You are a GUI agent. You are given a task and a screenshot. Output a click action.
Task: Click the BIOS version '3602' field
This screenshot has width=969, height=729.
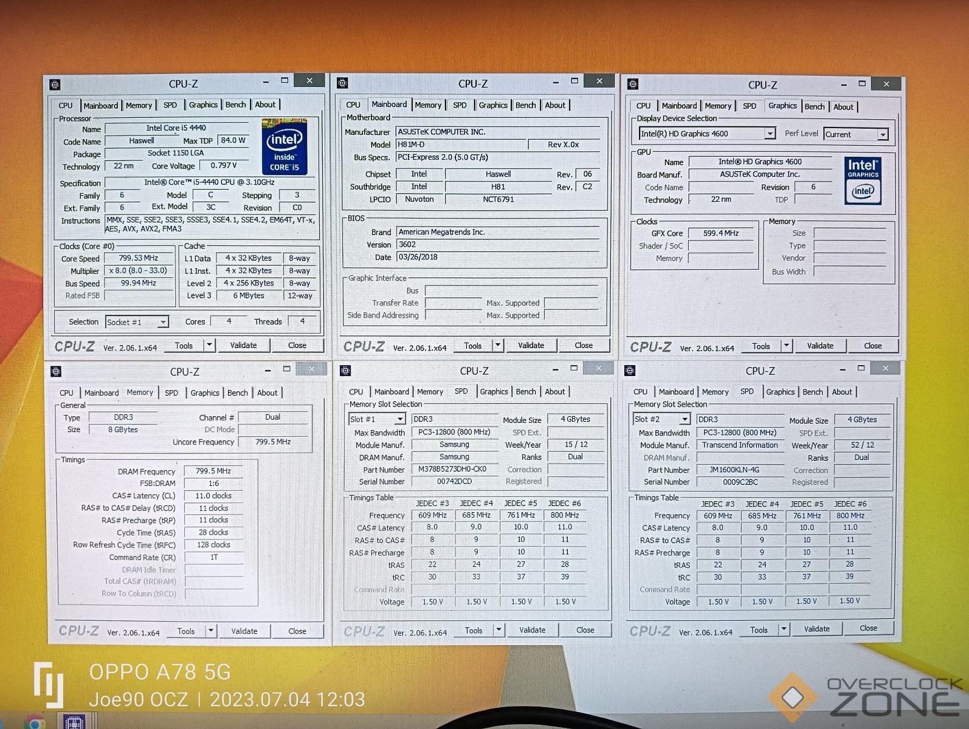click(x=498, y=245)
